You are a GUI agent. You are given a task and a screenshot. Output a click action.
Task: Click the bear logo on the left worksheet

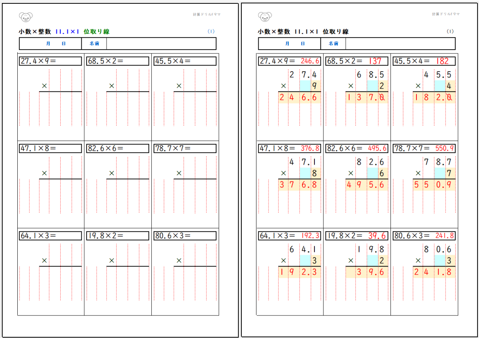[26, 17]
